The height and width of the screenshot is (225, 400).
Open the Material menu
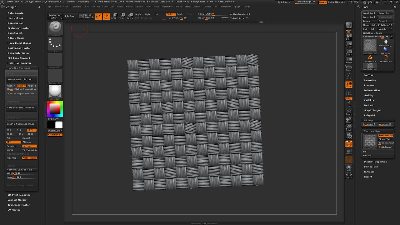point(139,7)
